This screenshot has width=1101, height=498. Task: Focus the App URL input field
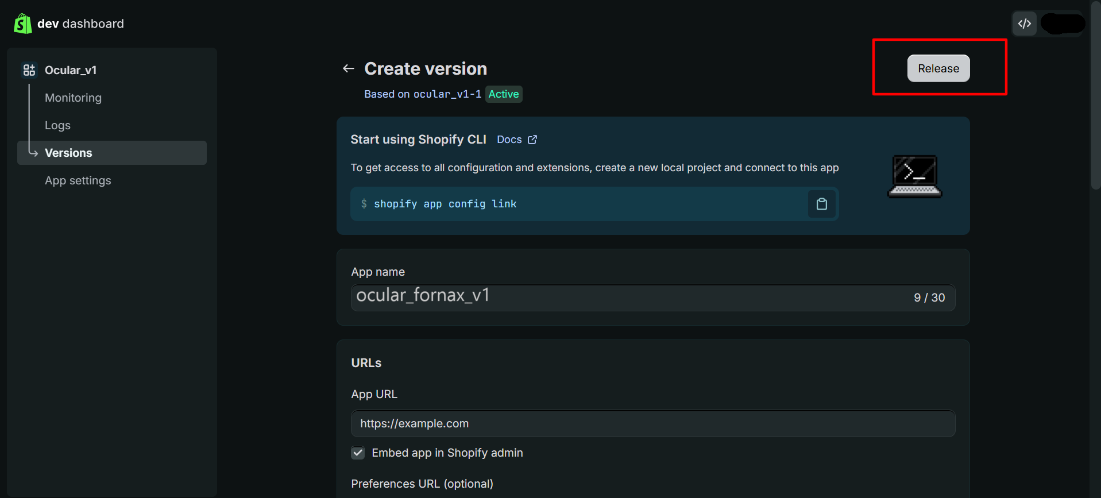pos(653,423)
